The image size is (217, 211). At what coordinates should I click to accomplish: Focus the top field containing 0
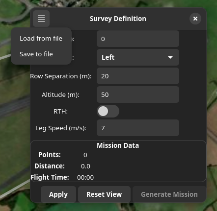138,39
